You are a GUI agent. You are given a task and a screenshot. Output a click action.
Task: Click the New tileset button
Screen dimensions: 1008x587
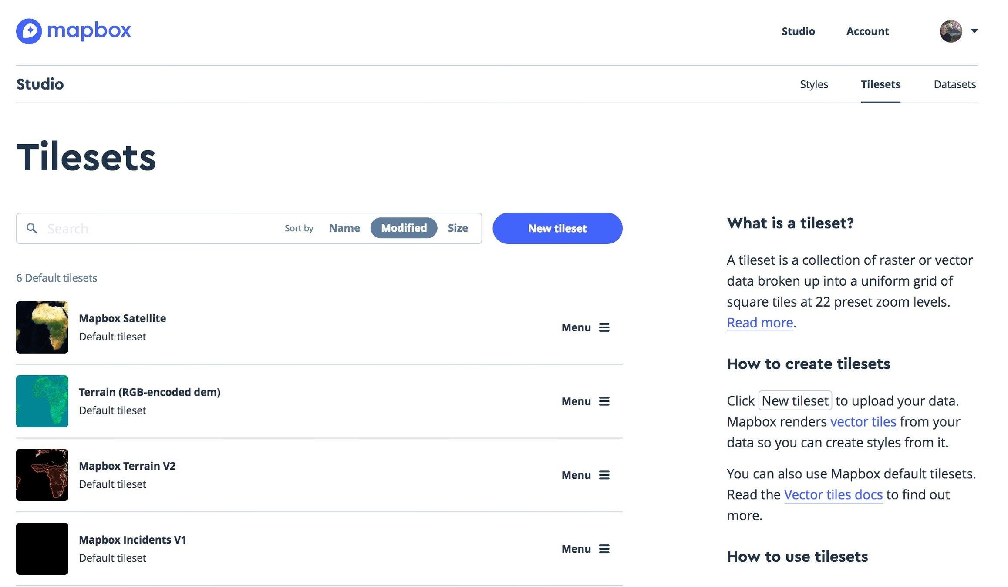pyautogui.click(x=557, y=228)
